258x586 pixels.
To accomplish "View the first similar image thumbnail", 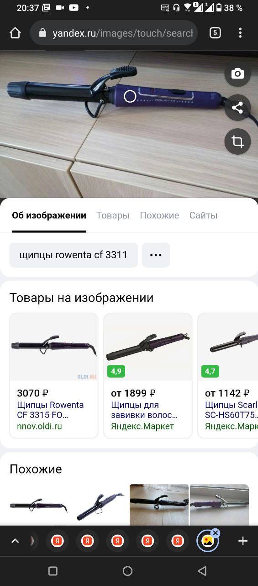I will pyautogui.click(x=39, y=505).
